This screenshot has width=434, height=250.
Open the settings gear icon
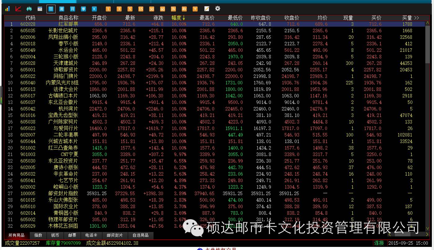tap(218, 8)
